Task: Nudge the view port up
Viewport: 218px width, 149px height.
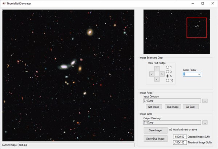Action: 157,68
